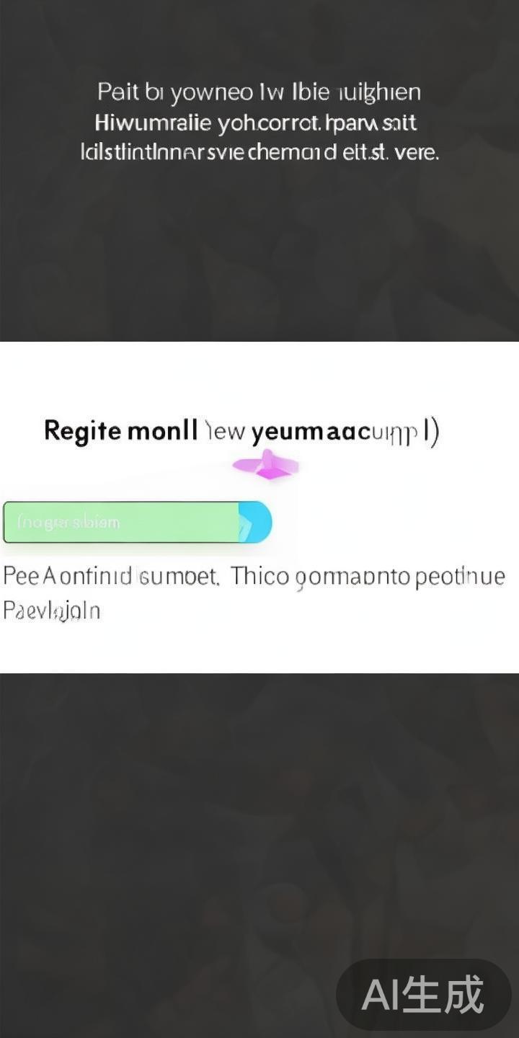This screenshot has height=1038, width=519.
Task: Click the AI生成 badge
Action: 423,995
